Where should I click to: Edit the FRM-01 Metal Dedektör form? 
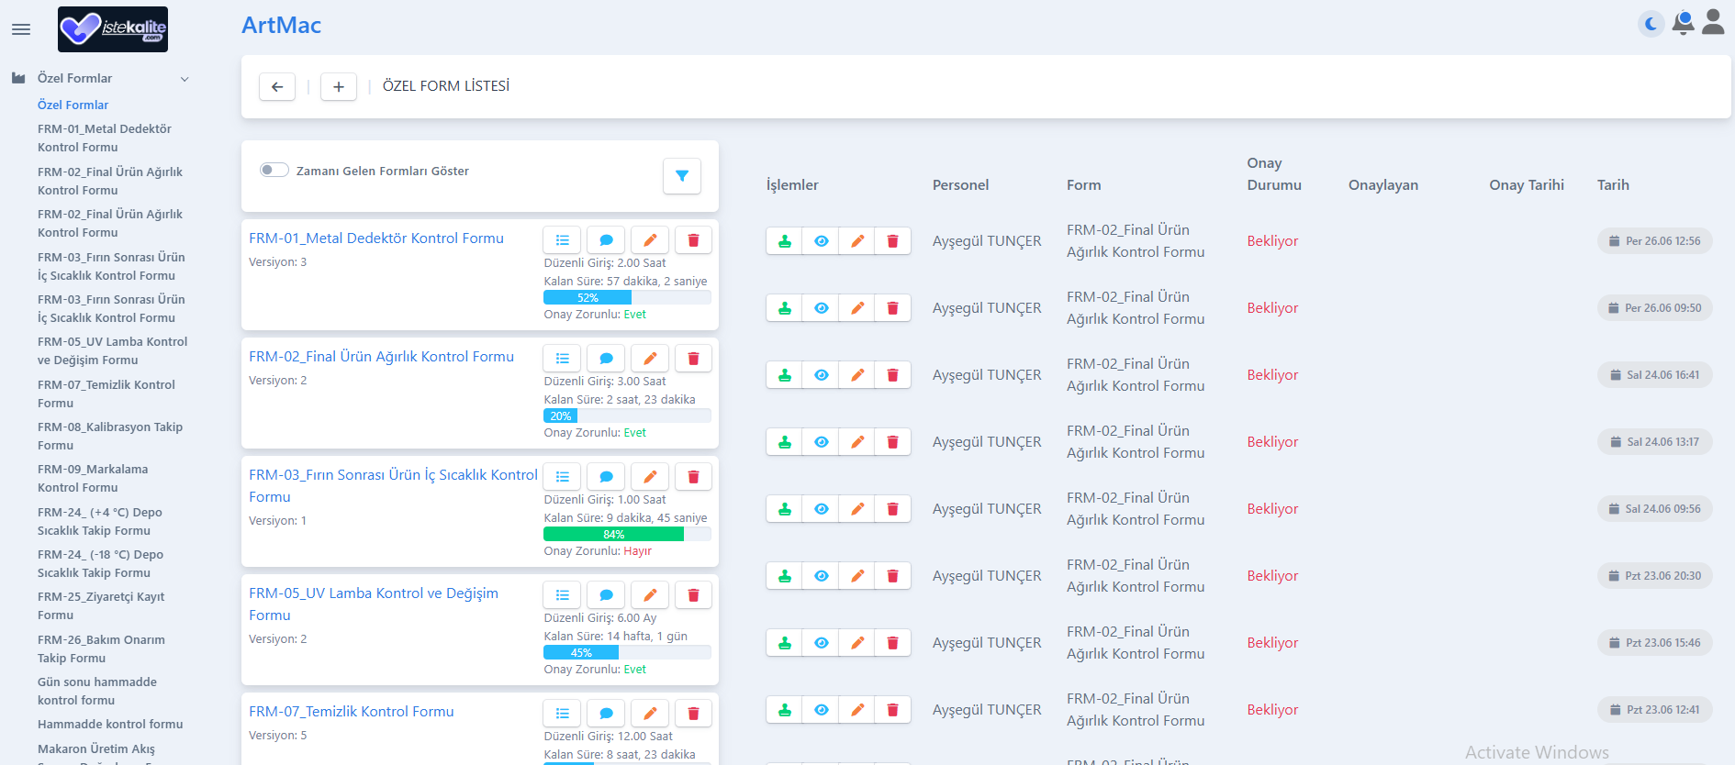[x=650, y=240]
